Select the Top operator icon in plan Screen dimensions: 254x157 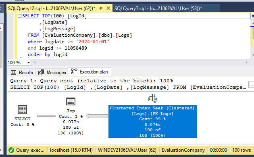click(x=71, y=102)
